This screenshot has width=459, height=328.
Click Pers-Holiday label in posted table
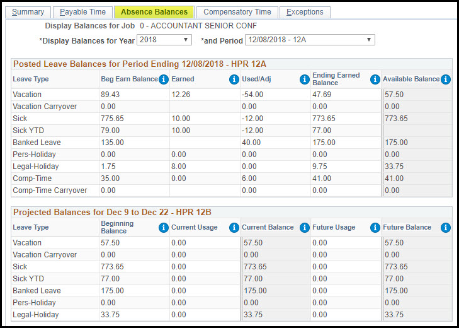(34, 155)
